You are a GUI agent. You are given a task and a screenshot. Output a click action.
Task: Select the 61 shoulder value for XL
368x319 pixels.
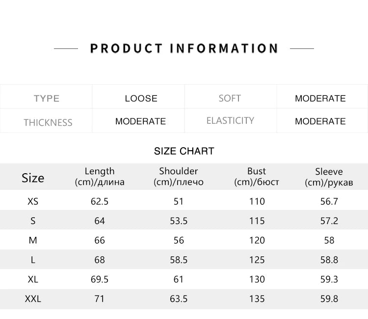point(179,279)
